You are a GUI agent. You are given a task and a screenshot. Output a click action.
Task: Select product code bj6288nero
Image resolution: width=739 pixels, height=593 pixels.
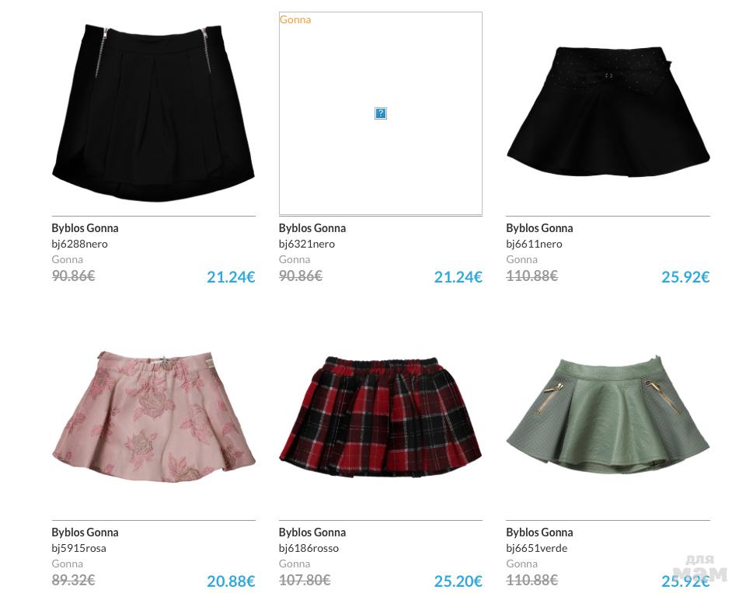(79, 244)
